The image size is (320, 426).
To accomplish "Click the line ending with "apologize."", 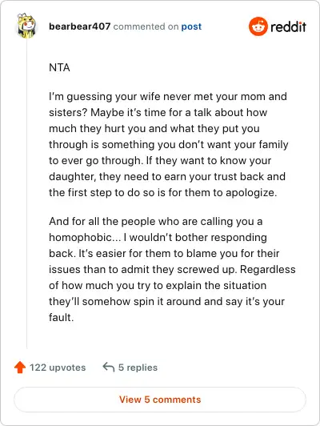I will click(x=163, y=193).
